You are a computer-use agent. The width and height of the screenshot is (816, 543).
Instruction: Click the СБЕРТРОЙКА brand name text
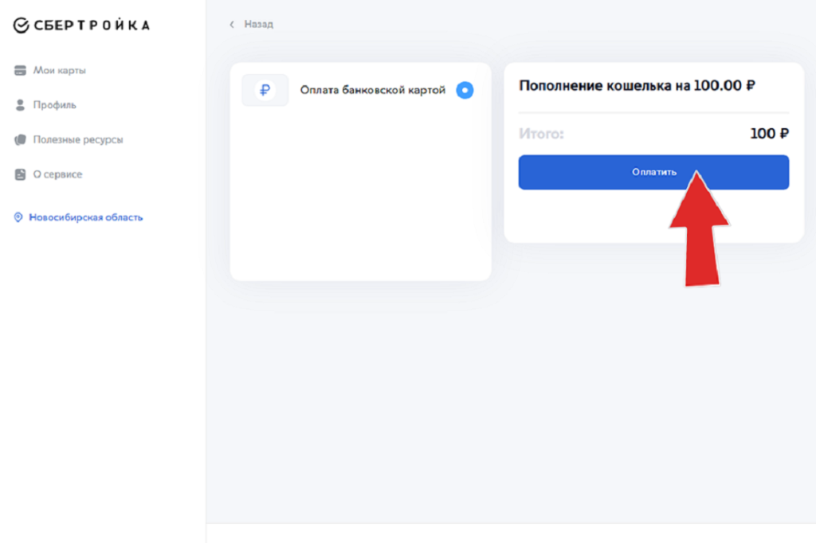pos(92,25)
